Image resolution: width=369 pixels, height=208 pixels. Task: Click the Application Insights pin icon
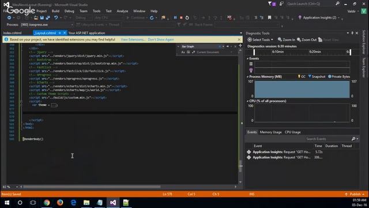(300, 18)
